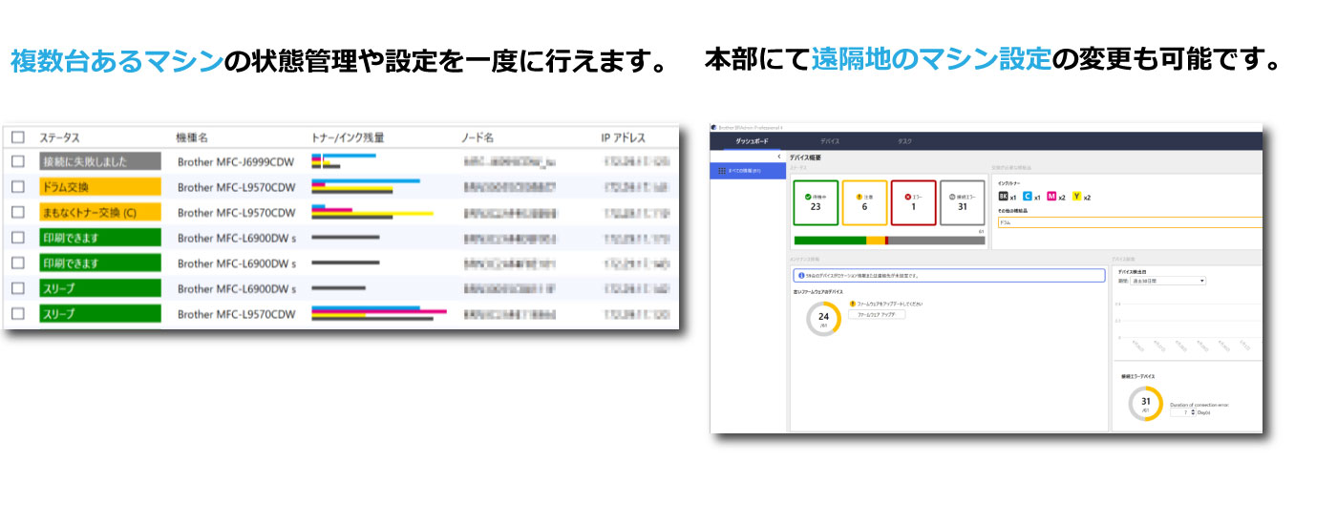1337x525 pixels.
Task: Select the checkbox of the ドラム交換 row
Action: (18, 188)
